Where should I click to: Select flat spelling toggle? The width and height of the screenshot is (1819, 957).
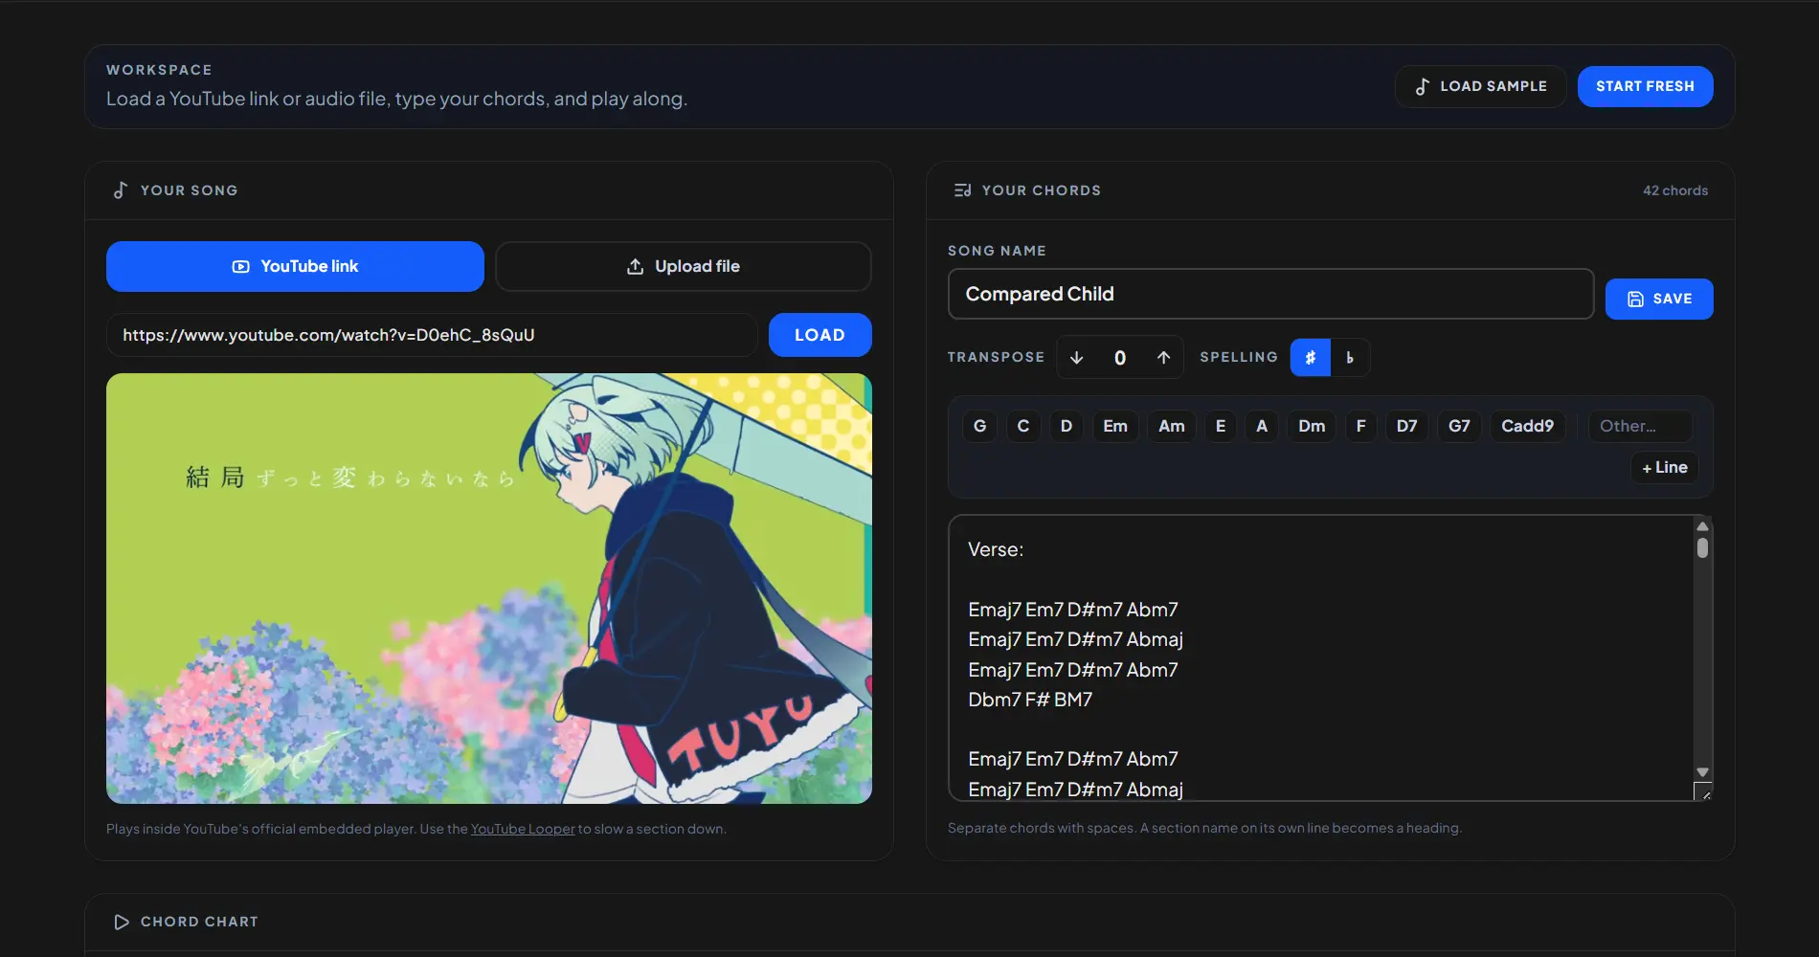click(x=1350, y=358)
